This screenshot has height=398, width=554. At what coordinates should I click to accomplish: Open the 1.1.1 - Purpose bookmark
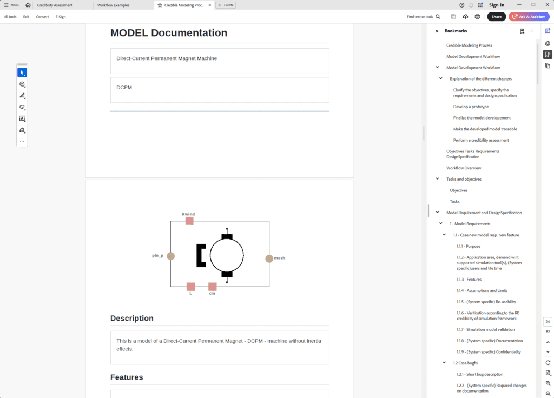pos(468,246)
